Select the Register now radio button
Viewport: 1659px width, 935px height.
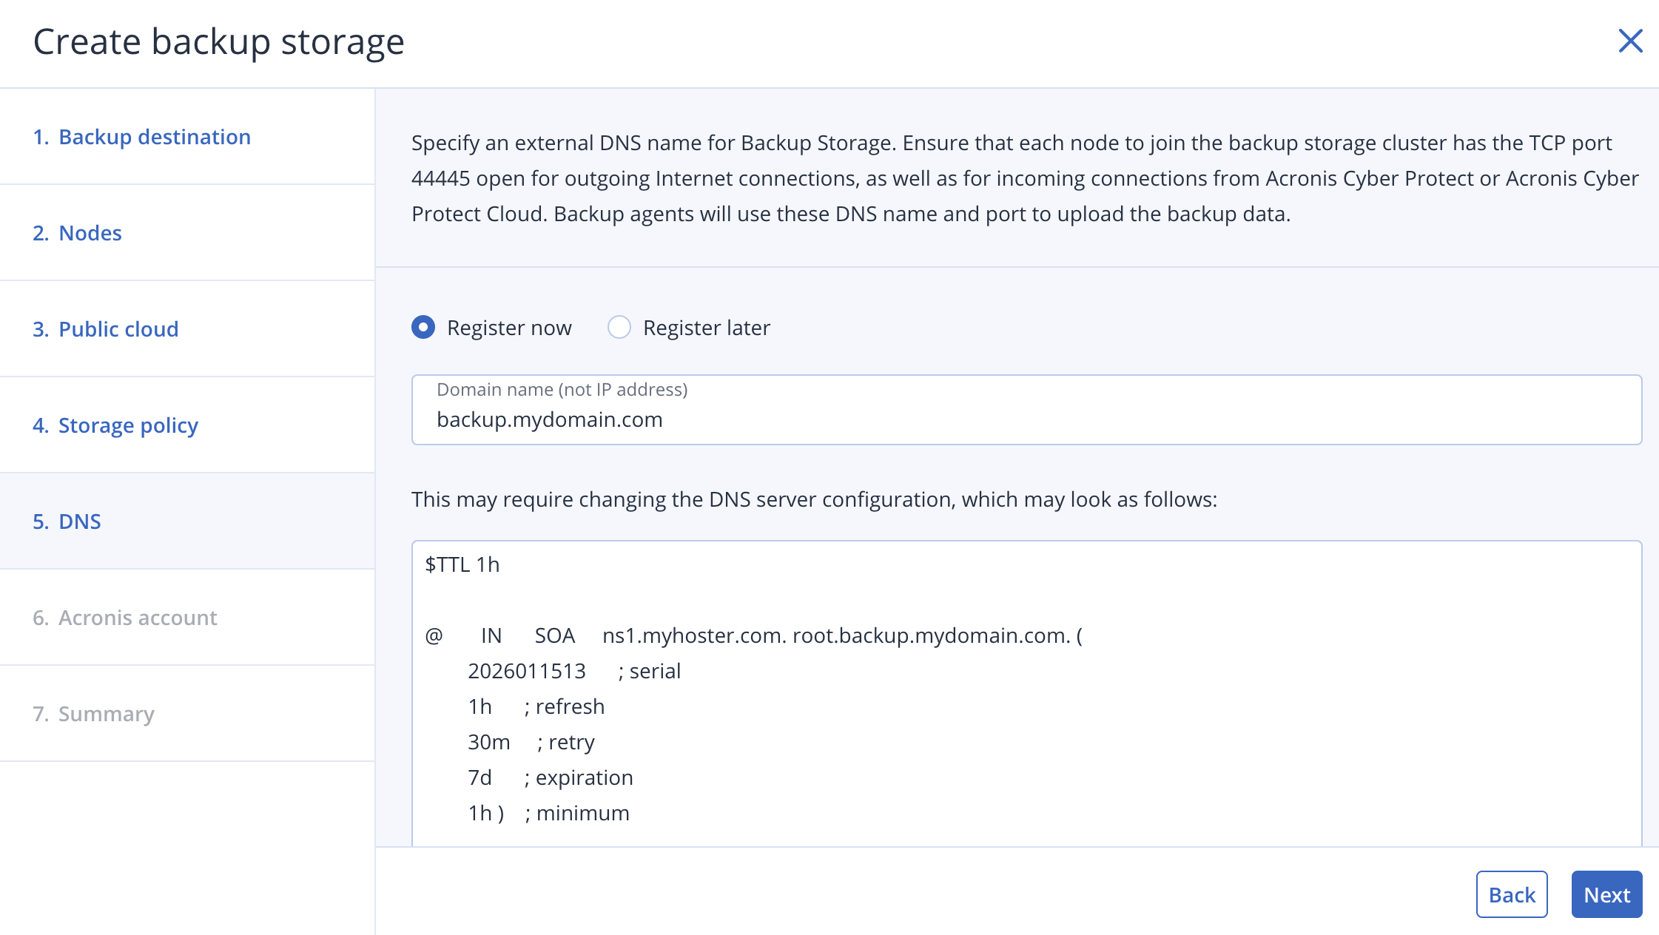(x=423, y=327)
